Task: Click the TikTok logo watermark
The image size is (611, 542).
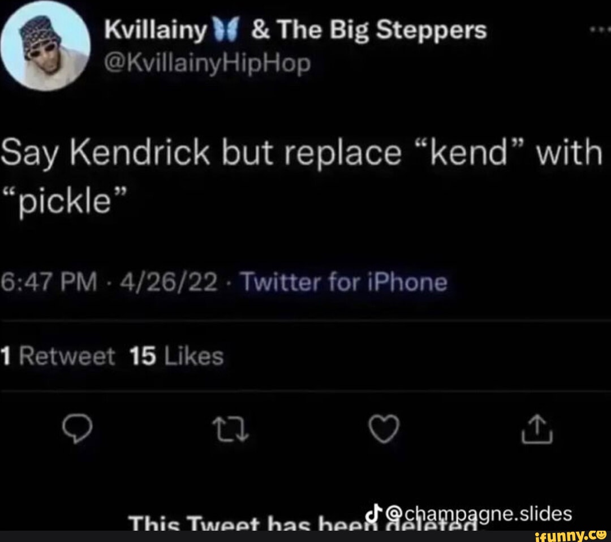Action: pyautogui.click(x=373, y=513)
